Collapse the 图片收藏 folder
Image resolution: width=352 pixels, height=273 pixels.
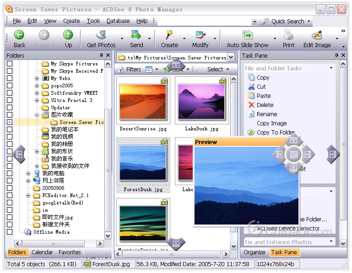(37, 115)
